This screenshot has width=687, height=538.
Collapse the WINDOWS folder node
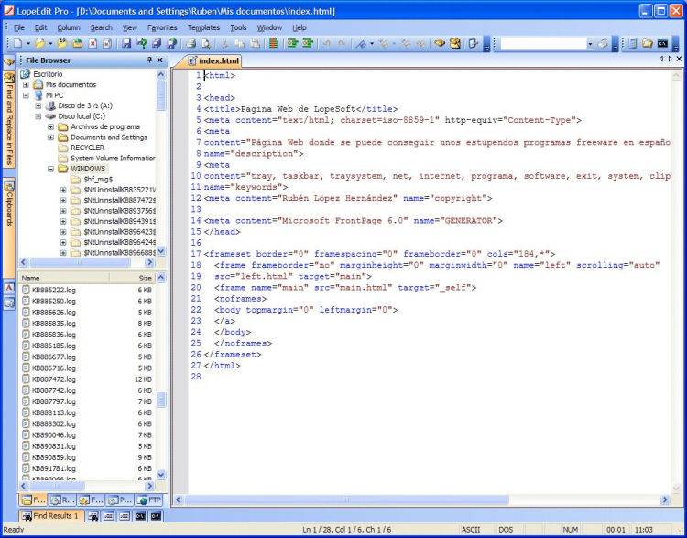(51, 169)
